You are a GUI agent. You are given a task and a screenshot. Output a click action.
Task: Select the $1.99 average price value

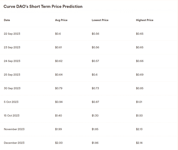(x=59, y=129)
